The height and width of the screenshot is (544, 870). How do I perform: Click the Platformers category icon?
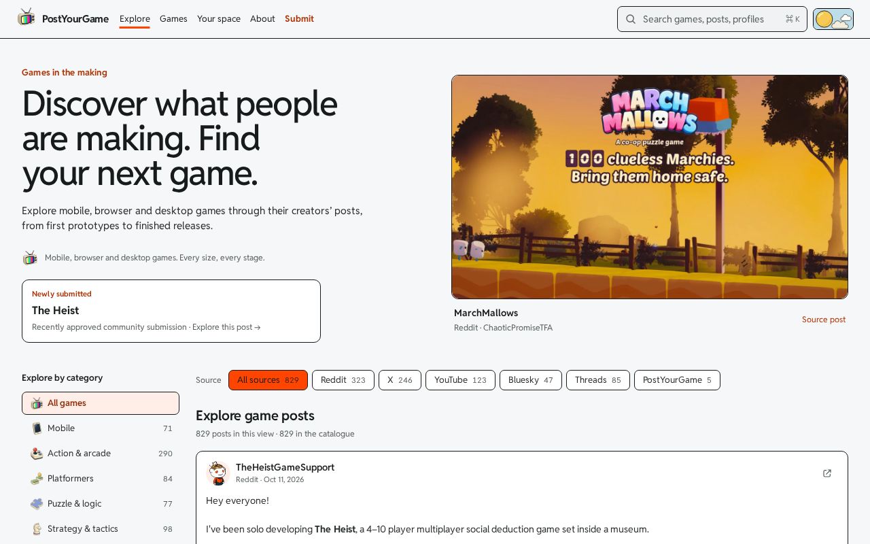(37, 479)
